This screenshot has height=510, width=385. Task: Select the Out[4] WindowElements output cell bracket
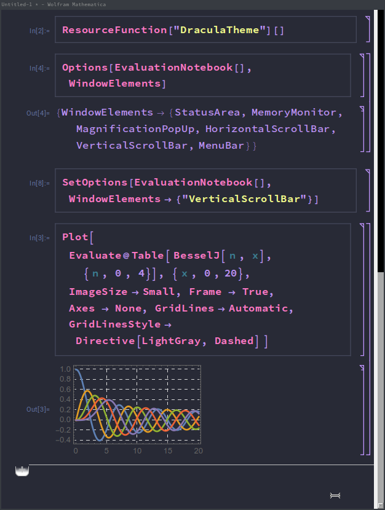coord(362,129)
